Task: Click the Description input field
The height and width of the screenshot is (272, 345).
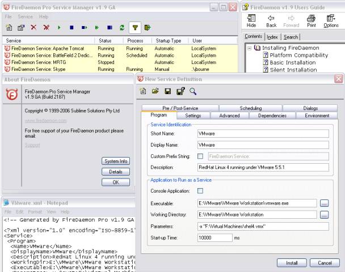Action: [x=263, y=167]
